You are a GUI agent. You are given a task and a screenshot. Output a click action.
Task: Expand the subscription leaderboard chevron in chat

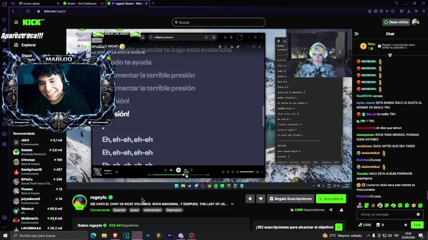click(x=390, y=55)
